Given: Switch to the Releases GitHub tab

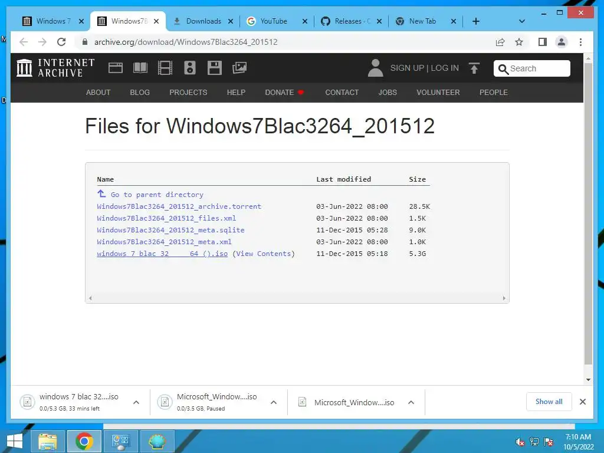Looking at the screenshot, I should point(347,21).
